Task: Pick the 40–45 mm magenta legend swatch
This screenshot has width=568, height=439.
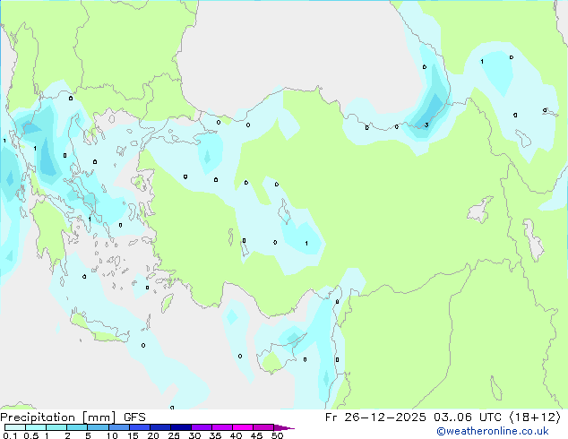Action: click(x=243, y=427)
